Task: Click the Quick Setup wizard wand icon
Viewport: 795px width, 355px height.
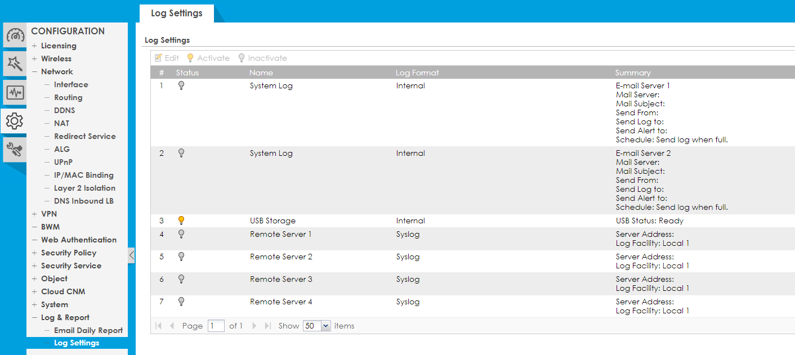Action: coord(15,64)
